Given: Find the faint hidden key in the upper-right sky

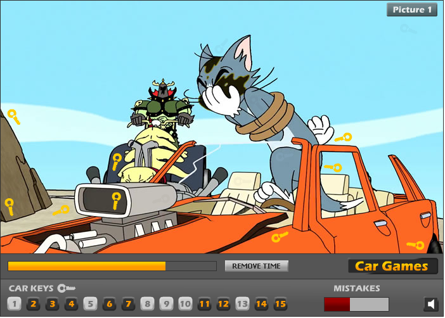Looking at the screenshot, I should pos(408,29).
